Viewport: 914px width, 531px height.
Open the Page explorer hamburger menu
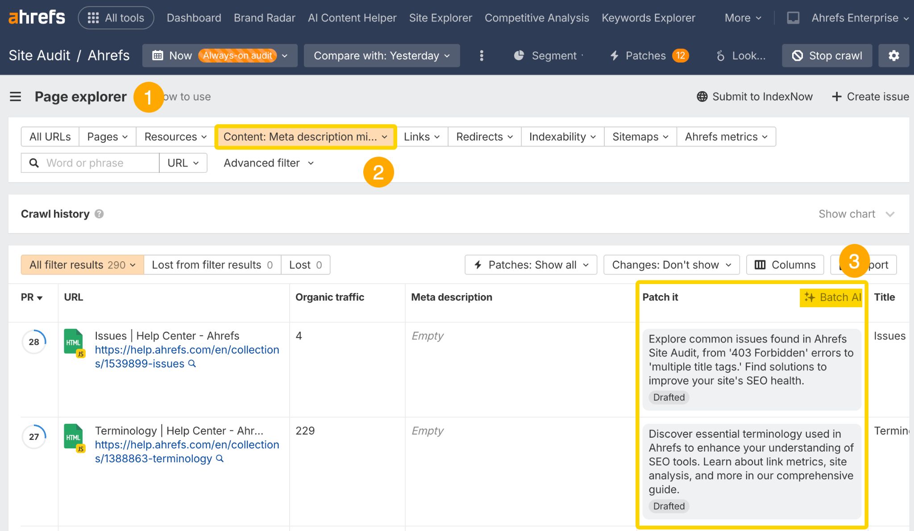pos(16,96)
